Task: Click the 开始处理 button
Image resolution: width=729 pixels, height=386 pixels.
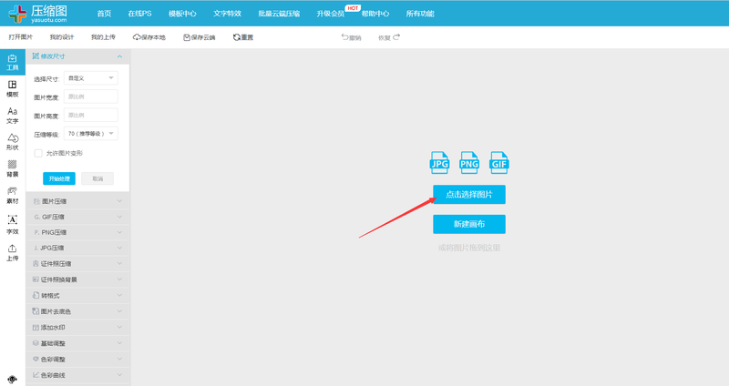Action: (x=59, y=178)
